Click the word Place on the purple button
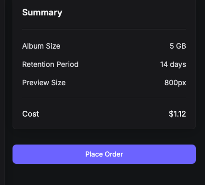Image resolution: width=205 pixels, height=185 pixels. 94,154
